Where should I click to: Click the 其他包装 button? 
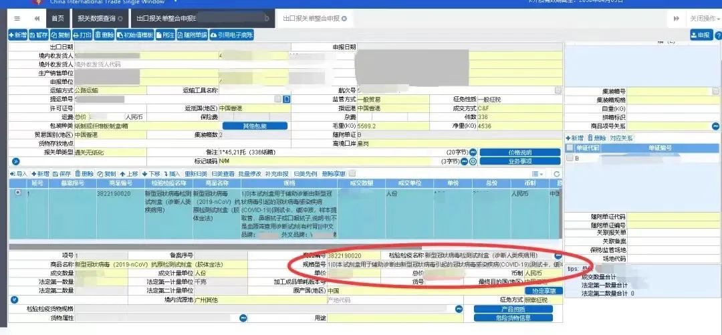(255, 126)
